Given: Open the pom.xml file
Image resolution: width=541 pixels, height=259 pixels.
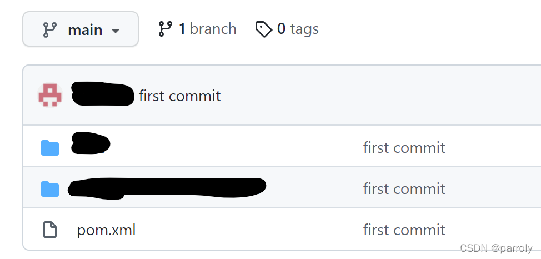Looking at the screenshot, I should coord(106,230).
